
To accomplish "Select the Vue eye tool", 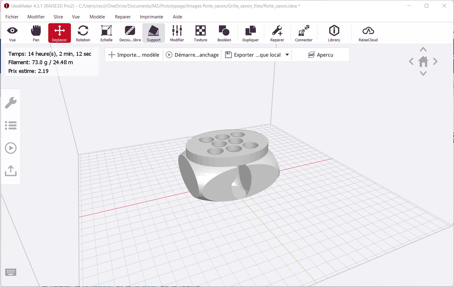I will coord(12,33).
